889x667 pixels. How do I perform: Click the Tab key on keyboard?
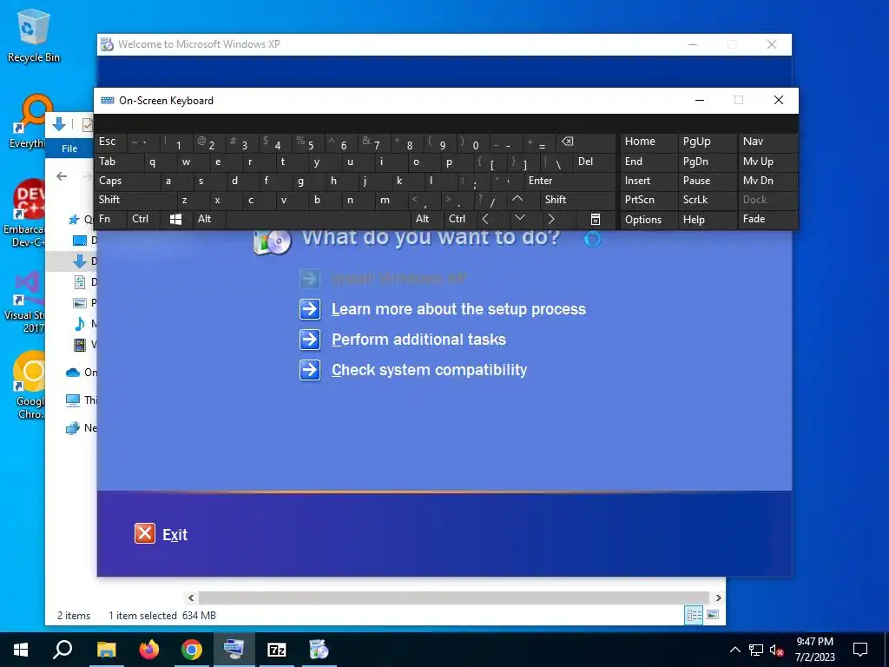click(118, 162)
